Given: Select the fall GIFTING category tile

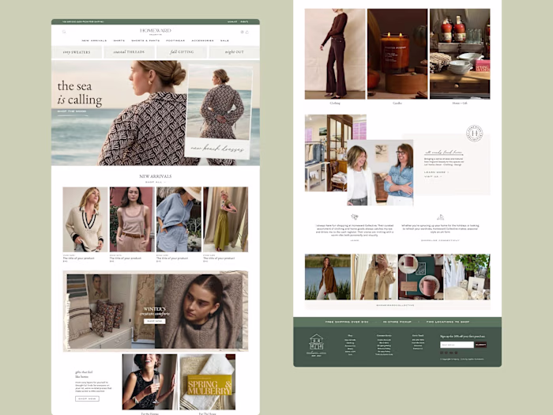Looking at the screenshot, I should [x=182, y=52].
